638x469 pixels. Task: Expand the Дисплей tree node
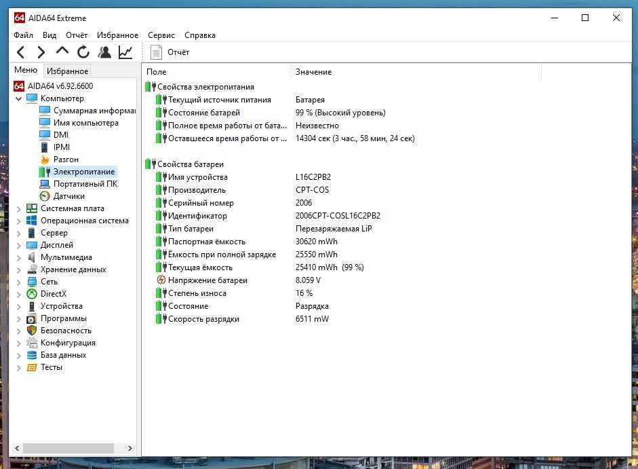18,245
